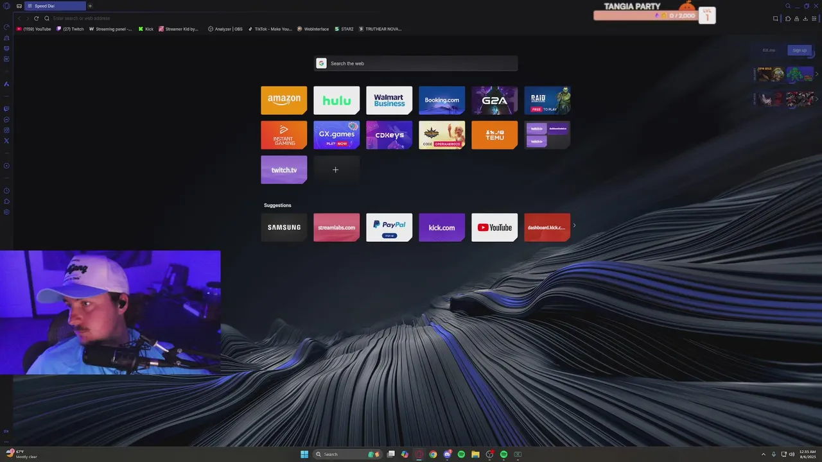The image size is (822, 462).
Task: Open GX Control speedometer icon in sidebar
Action: coord(6,27)
